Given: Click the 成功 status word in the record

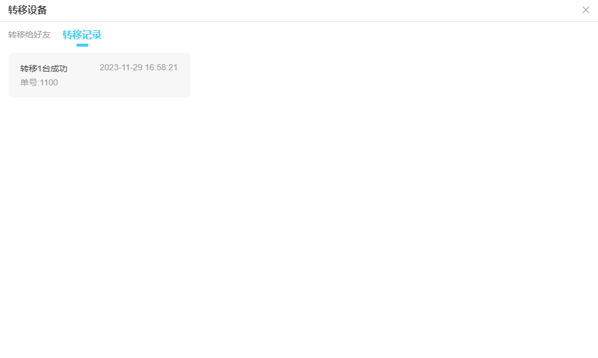Looking at the screenshot, I should [x=59, y=68].
